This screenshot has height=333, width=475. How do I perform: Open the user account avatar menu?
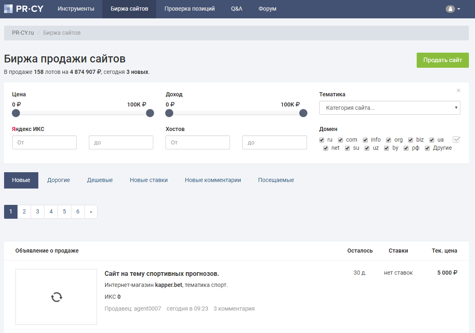[450, 9]
